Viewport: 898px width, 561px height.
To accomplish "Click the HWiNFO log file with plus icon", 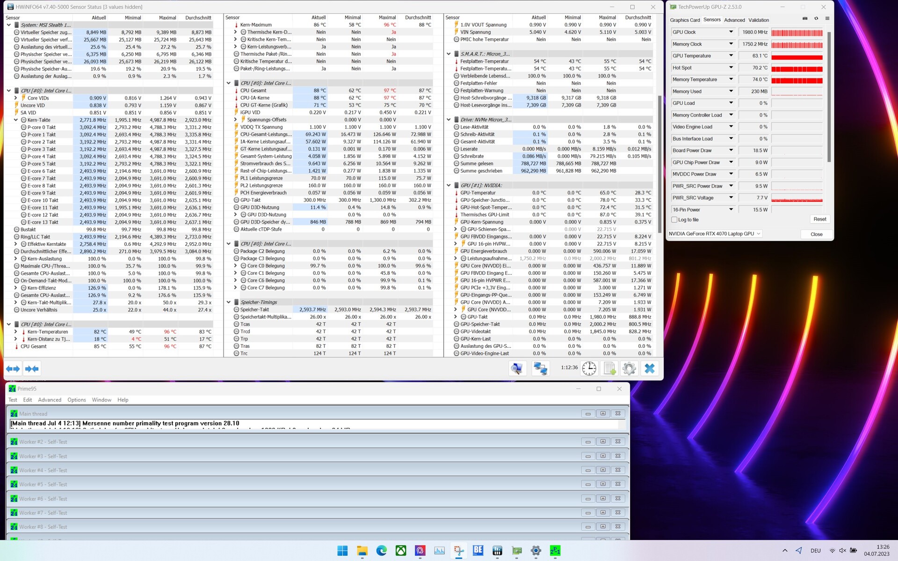I will pos(609,368).
